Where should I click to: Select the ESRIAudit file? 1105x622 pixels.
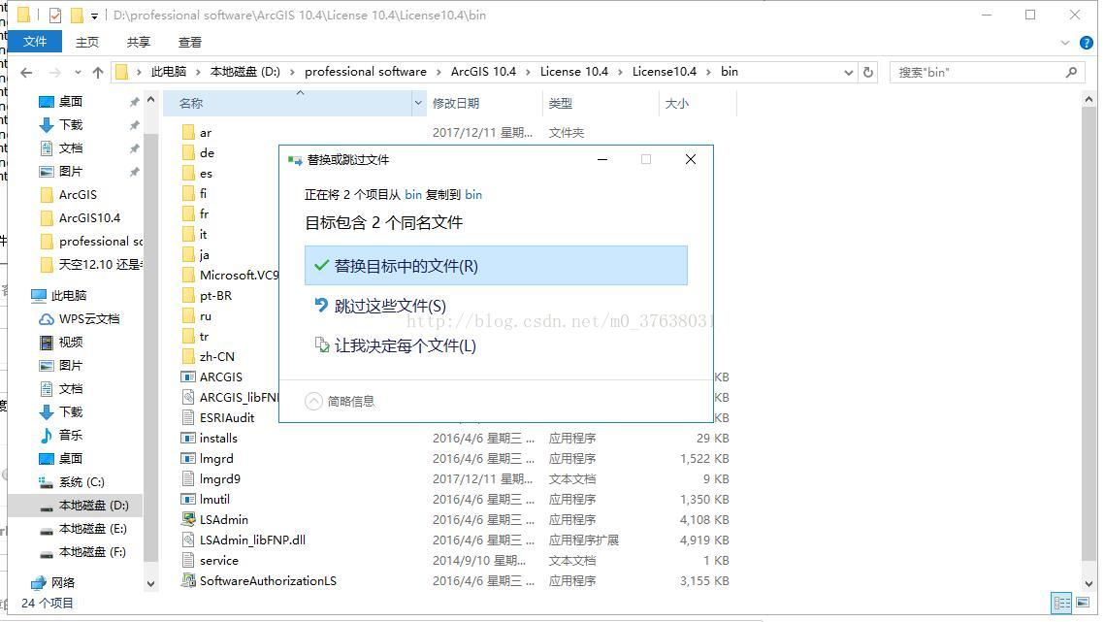227,418
